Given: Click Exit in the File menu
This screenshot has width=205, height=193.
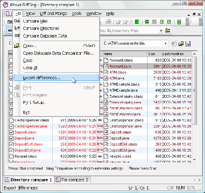Looking at the screenshot, I should pos(56,112).
